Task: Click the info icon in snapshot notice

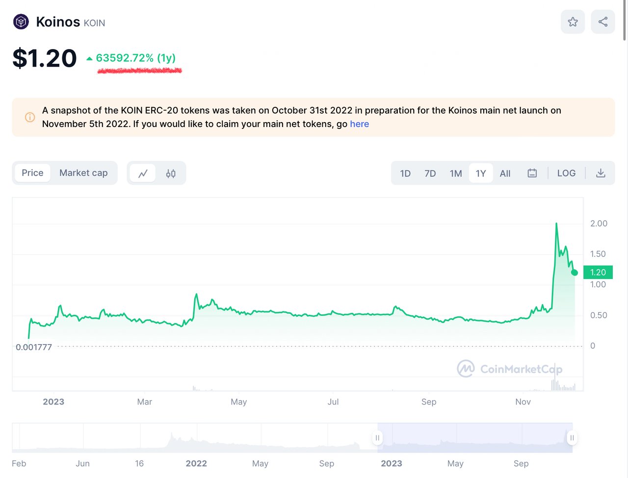Action: (30, 117)
